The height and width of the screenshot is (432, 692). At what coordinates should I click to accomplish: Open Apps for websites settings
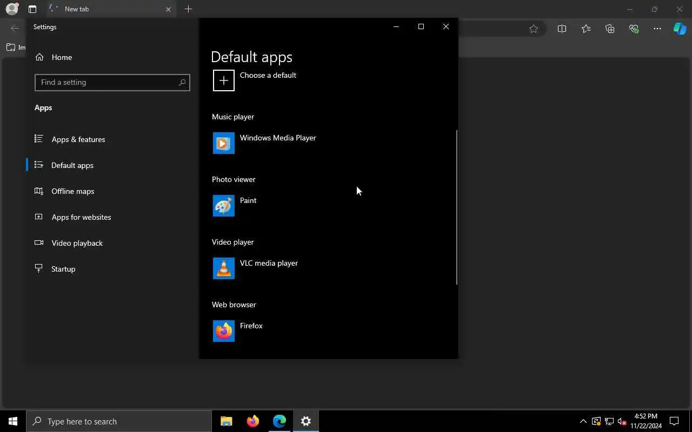[x=112, y=217]
